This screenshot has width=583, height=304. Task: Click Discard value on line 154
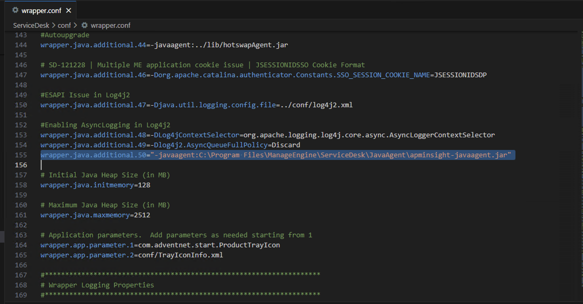(x=286, y=145)
